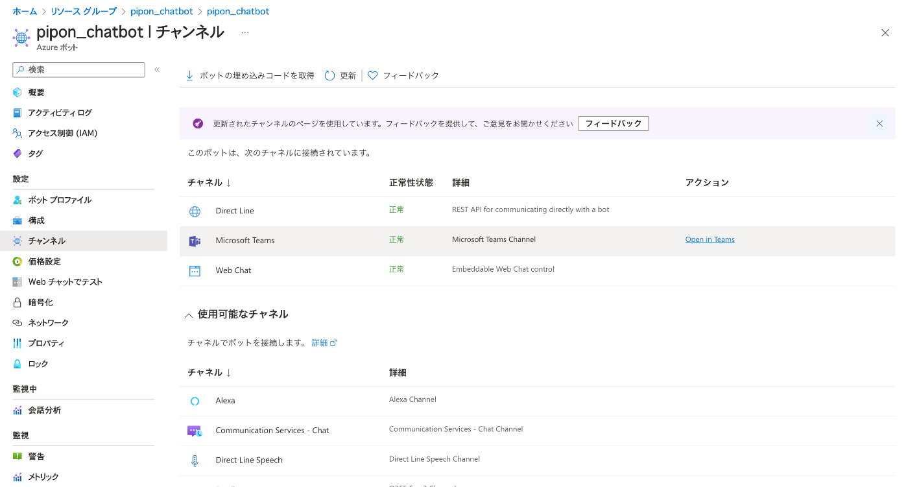This screenshot has height=487, width=908.
Task: Open ネットワーク menu item
Action: tap(49, 323)
